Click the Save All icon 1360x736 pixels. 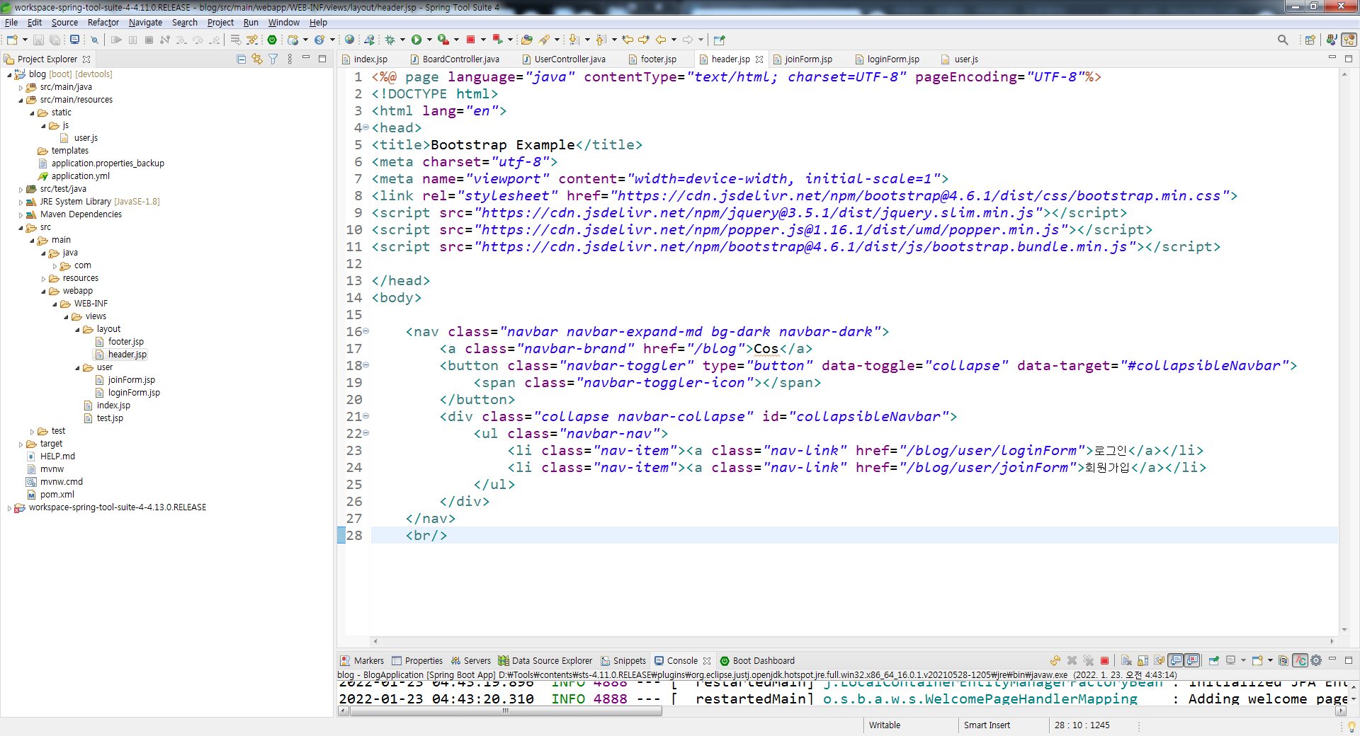point(55,40)
